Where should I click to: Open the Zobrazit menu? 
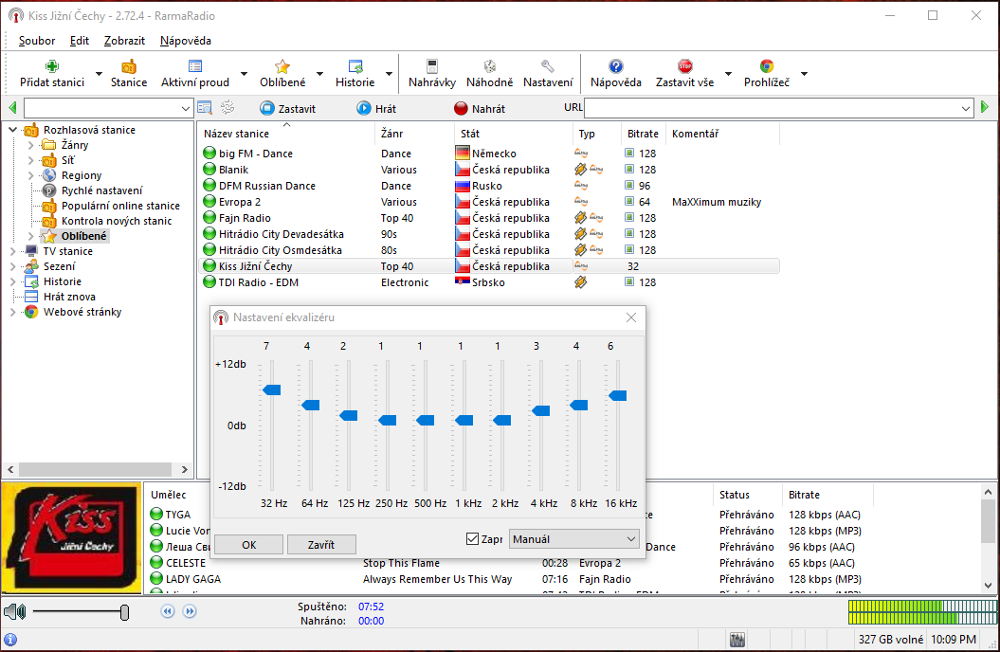click(x=124, y=41)
